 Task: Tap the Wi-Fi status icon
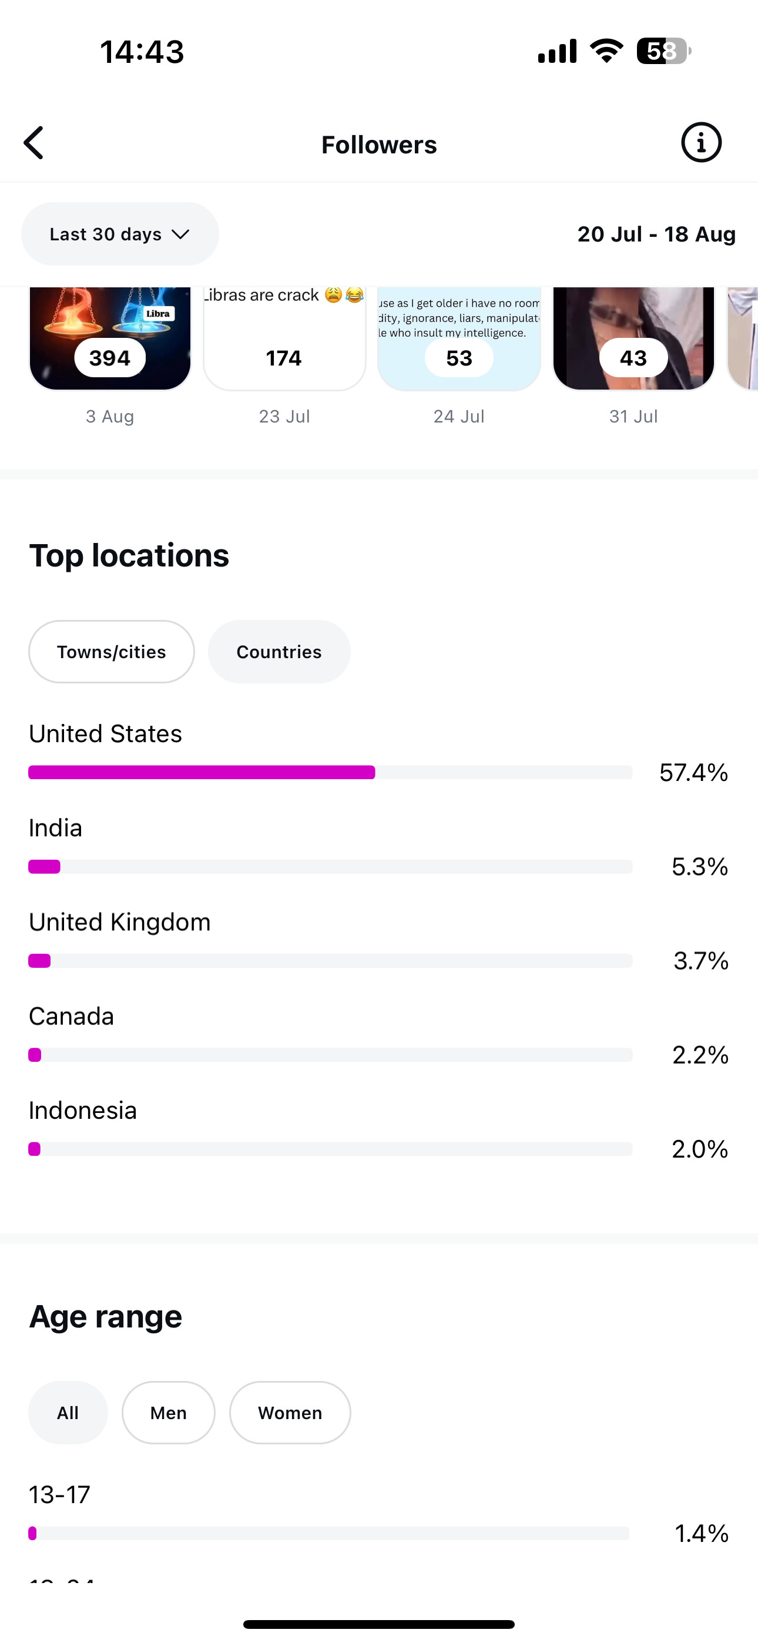[606, 51]
